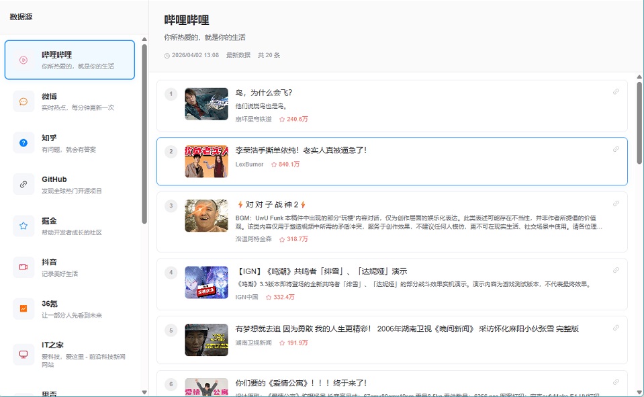Copy link icon for 鸟，为什么会飞 item
This screenshot has height=397, width=644.
point(616,92)
